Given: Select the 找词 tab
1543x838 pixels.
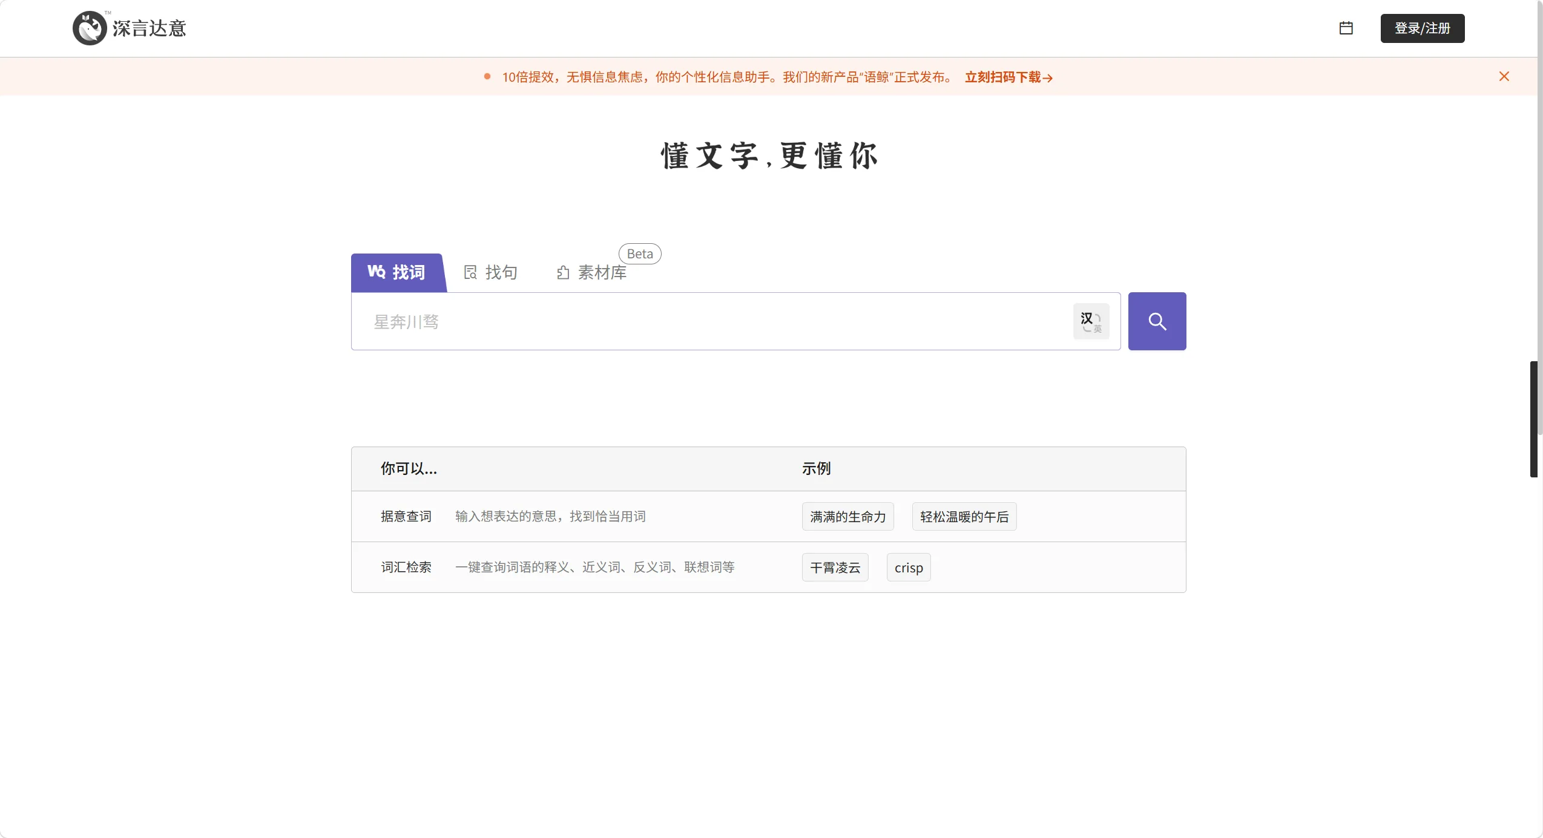Looking at the screenshot, I should click(x=397, y=273).
